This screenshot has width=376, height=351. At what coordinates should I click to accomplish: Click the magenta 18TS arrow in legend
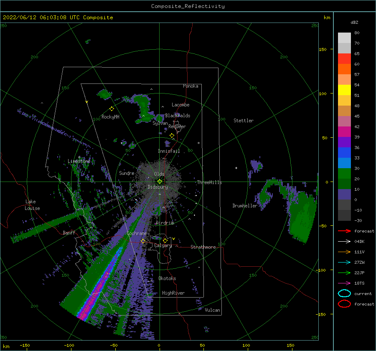344,283
